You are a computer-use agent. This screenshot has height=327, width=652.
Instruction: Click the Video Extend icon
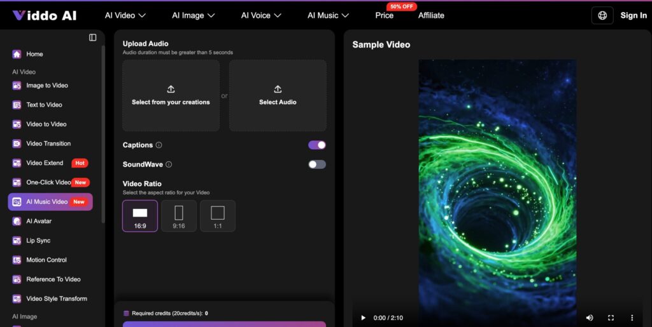(17, 163)
